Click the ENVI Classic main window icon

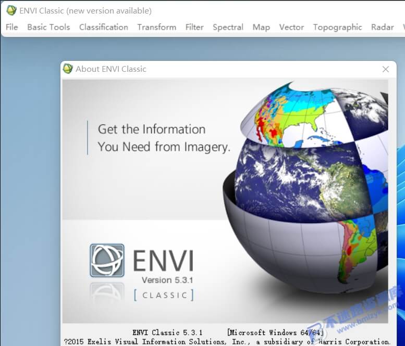tap(11, 10)
